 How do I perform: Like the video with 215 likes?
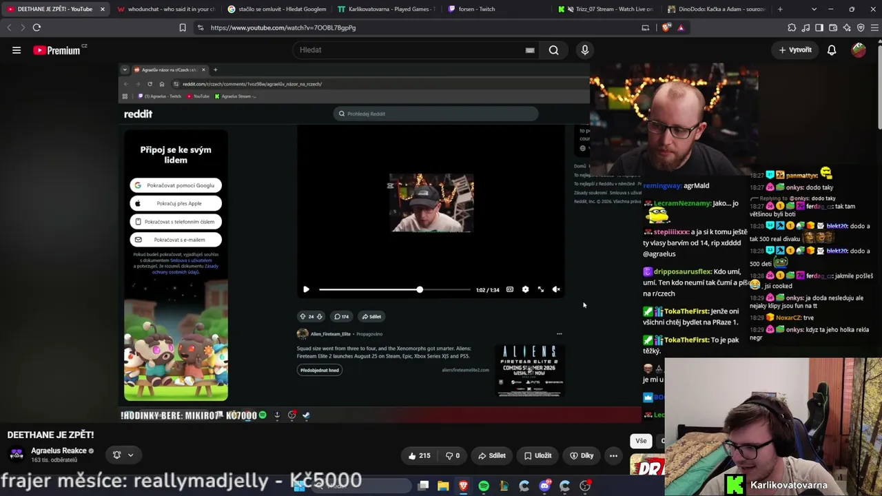(419, 455)
